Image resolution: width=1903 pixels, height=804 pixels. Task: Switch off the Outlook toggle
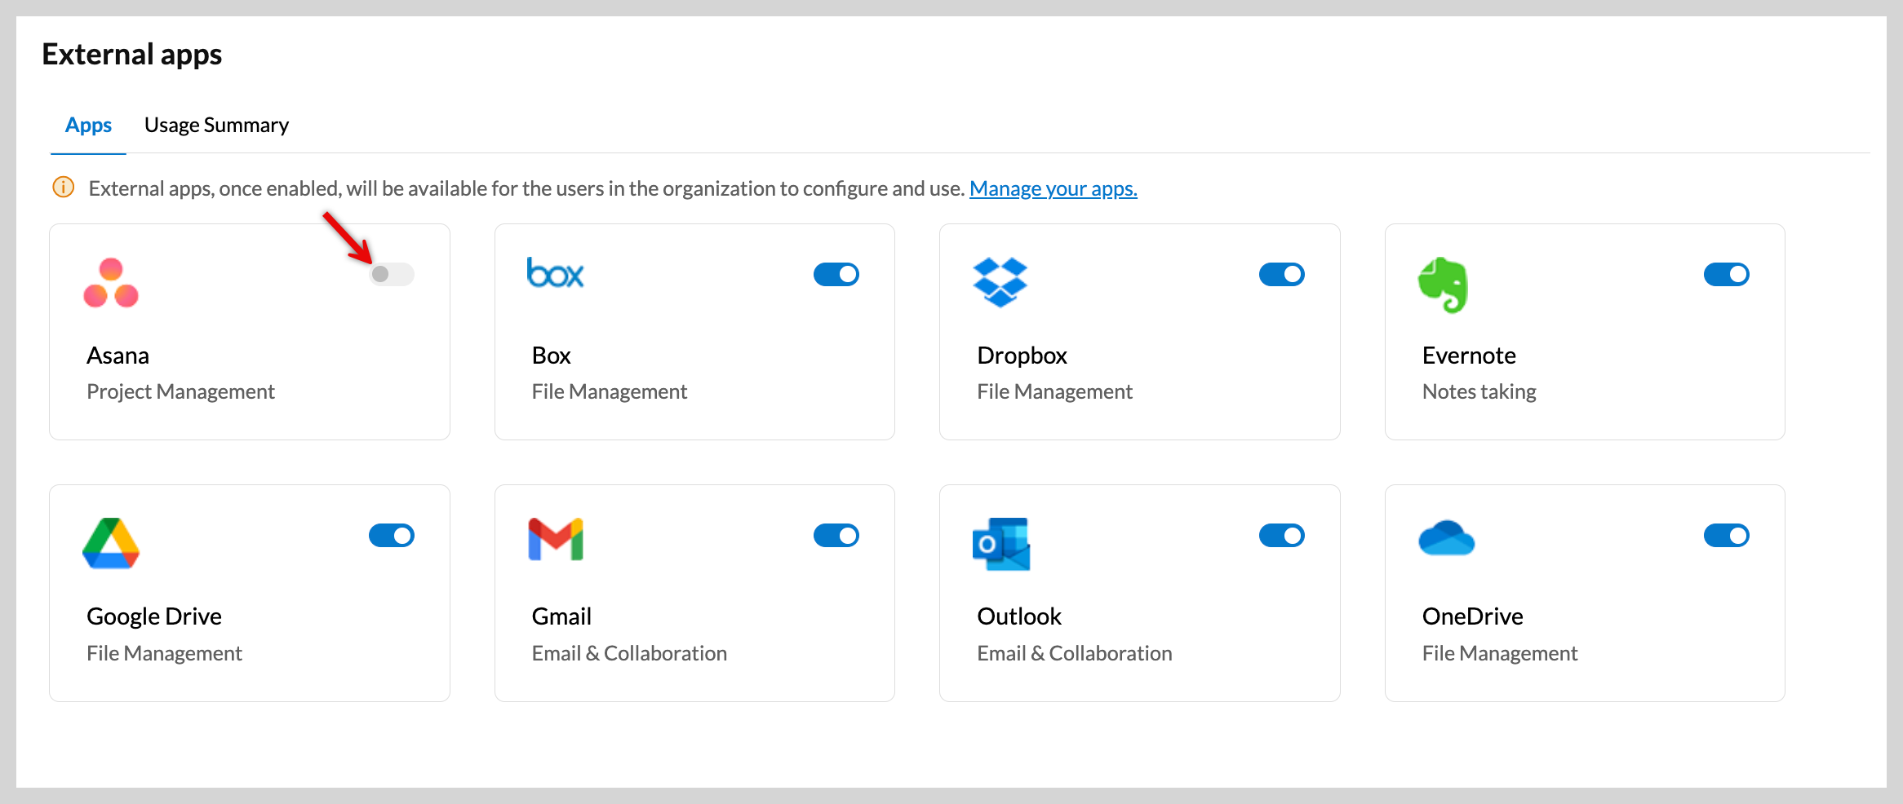pyautogui.click(x=1281, y=536)
